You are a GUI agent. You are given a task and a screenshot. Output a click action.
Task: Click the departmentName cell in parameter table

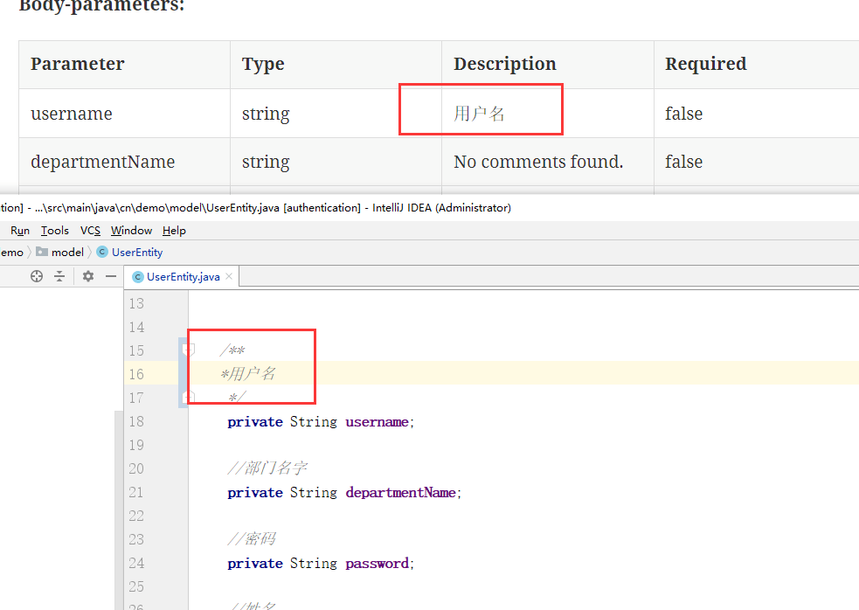[102, 162]
